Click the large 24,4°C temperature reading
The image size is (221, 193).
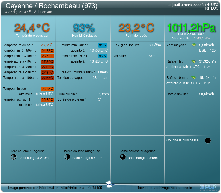pyautogui.click(x=32, y=27)
